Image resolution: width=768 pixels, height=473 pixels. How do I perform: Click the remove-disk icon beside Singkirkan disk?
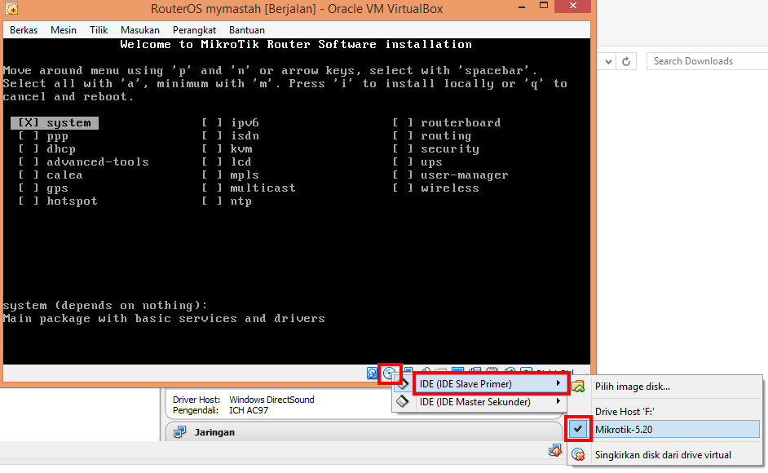(x=579, y=455)
